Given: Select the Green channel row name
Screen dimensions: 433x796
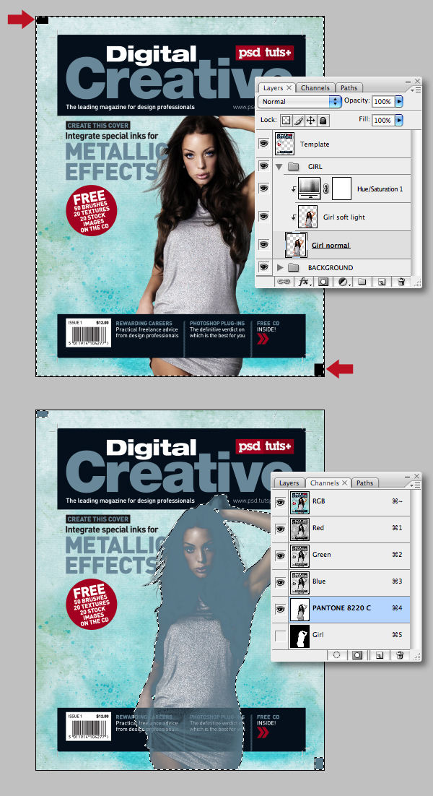Looking at the screenshot, I should (321, 554).
